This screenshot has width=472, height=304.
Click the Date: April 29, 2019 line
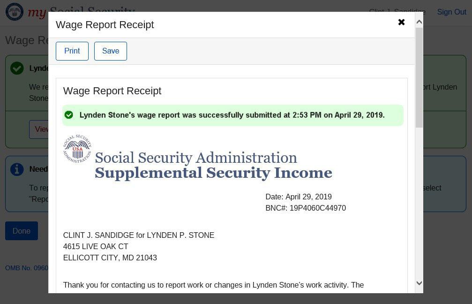tap(298, 197)
